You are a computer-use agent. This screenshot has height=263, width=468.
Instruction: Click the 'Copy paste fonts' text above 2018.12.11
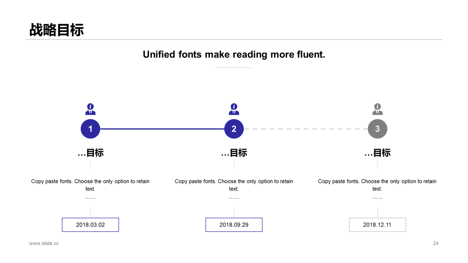coord(377,189)
